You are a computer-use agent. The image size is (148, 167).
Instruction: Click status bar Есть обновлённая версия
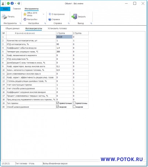[x=55, y=164]
